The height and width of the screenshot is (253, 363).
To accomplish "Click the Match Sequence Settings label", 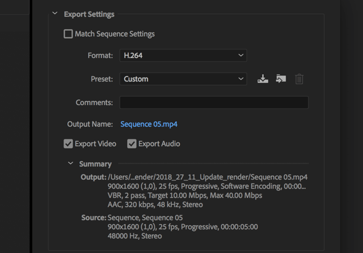I will [x=115, y=34].
